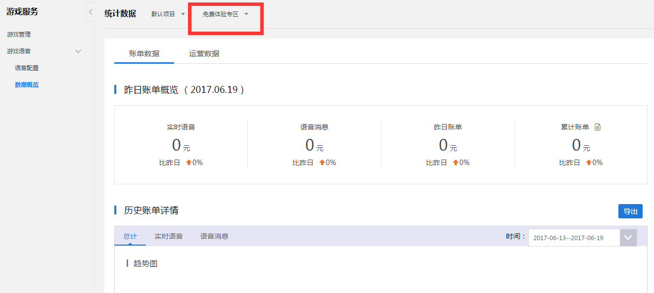Collapse the sidebar with arrow icon
This screenshot has width=654, height=293.
(90, 12)
